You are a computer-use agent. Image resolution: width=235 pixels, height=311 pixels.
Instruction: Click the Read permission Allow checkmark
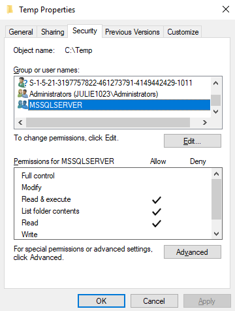click(157, 223)
